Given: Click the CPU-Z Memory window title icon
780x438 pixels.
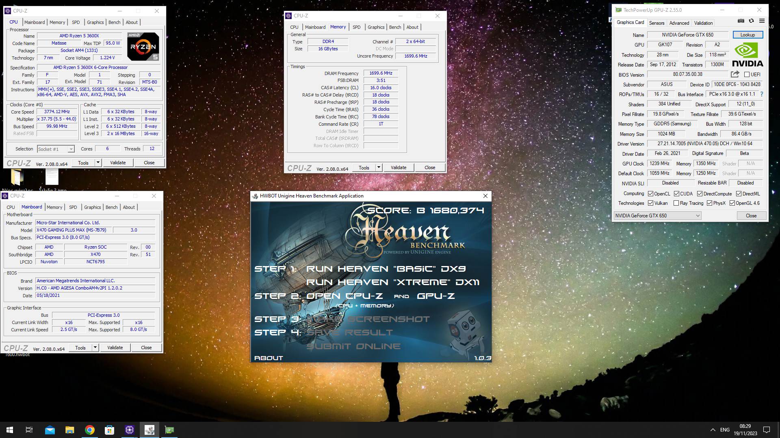Looking at the screenshot, I should click(x=288, y=16).
